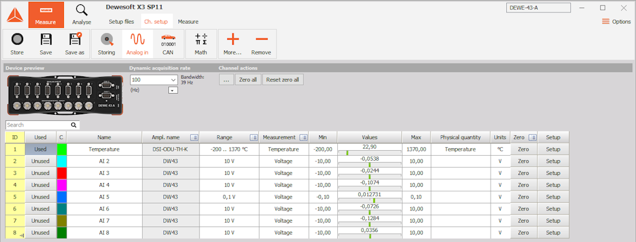Pick the red AI 3 color swatch

61,173
